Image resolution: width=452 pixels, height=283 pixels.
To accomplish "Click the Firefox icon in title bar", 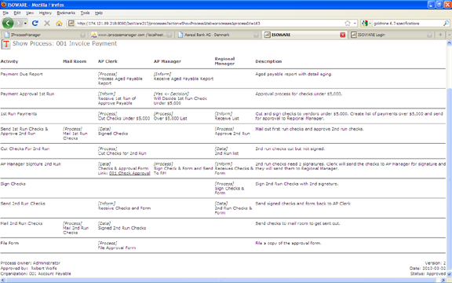I will point(4,5).
